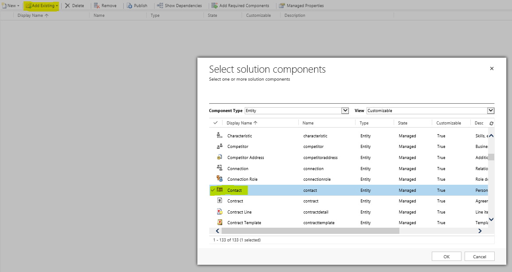This screenshot has height=272, width=512.
Task: Open the Component Type dropdown
Action: (x=346, y=110)
